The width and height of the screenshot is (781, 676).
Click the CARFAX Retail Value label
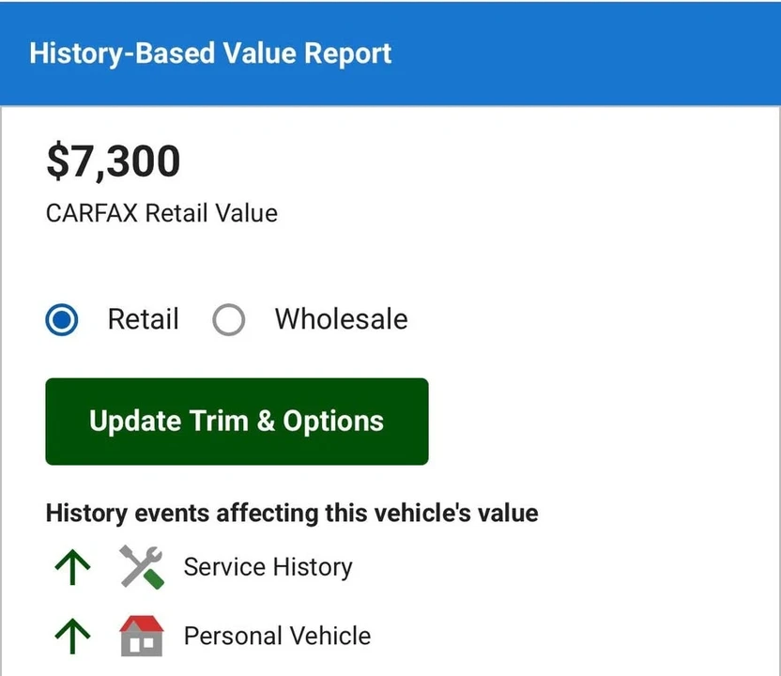(161, 213)
